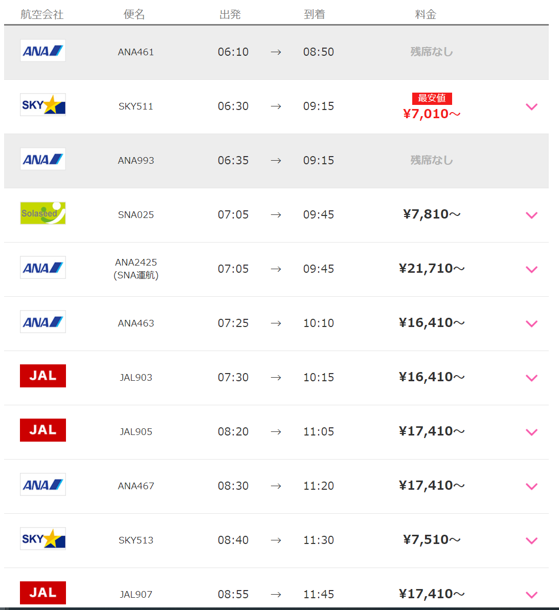Click the 出発 column header
The image size is (559, 610).
[230, 14]
